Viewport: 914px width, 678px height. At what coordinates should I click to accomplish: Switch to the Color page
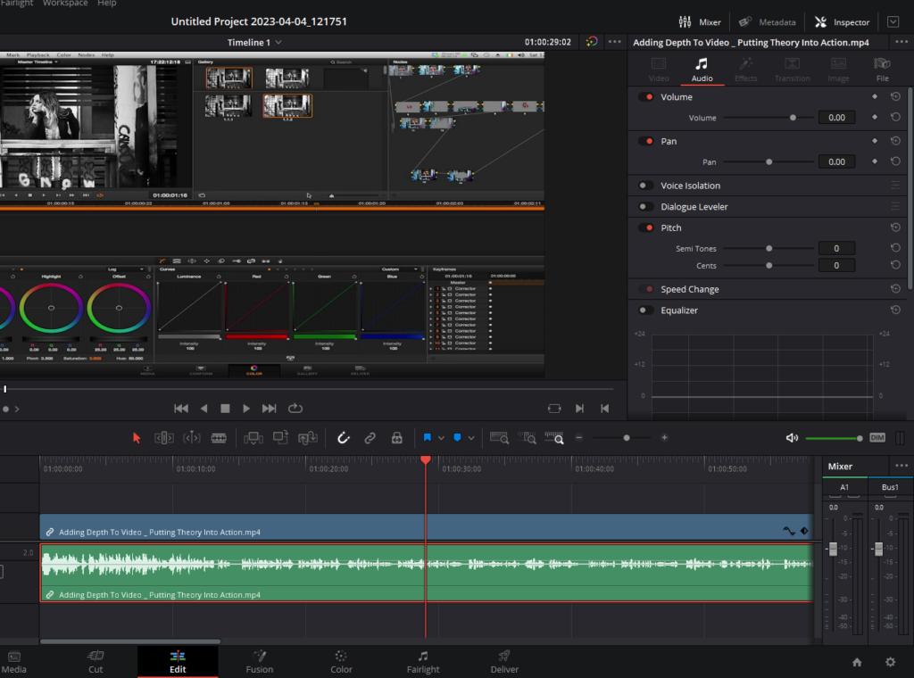pos(341,662)
